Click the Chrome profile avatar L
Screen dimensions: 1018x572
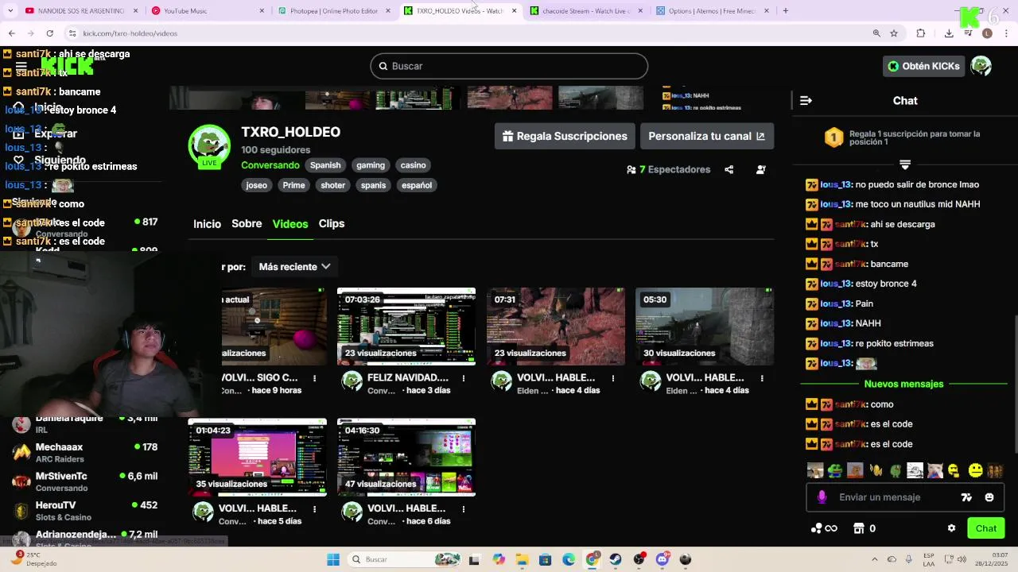pyautogui.click(x=987, y=33)
